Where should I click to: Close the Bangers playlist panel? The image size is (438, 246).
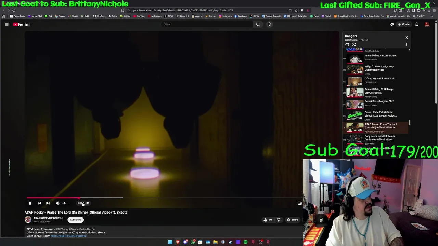406,37
